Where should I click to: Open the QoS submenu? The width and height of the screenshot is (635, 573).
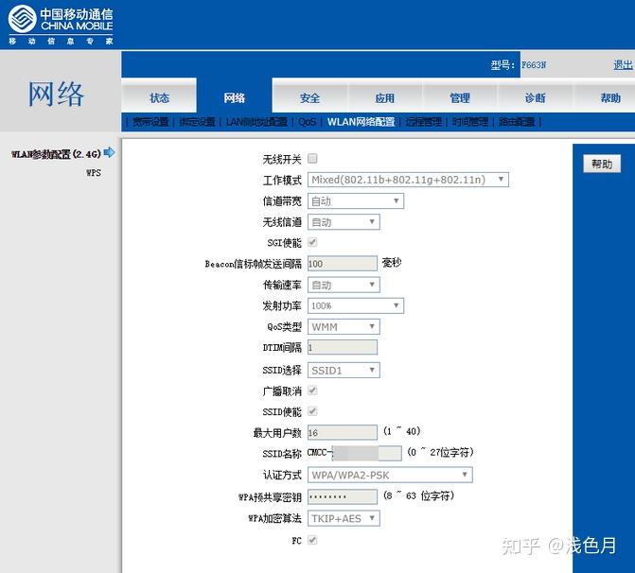tap(307, 122)
